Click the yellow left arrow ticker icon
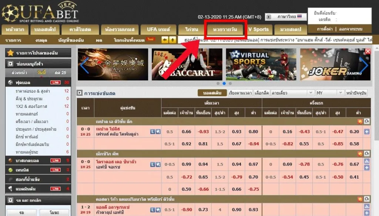This screenshot has width=379, height=216. pos(165,40)
